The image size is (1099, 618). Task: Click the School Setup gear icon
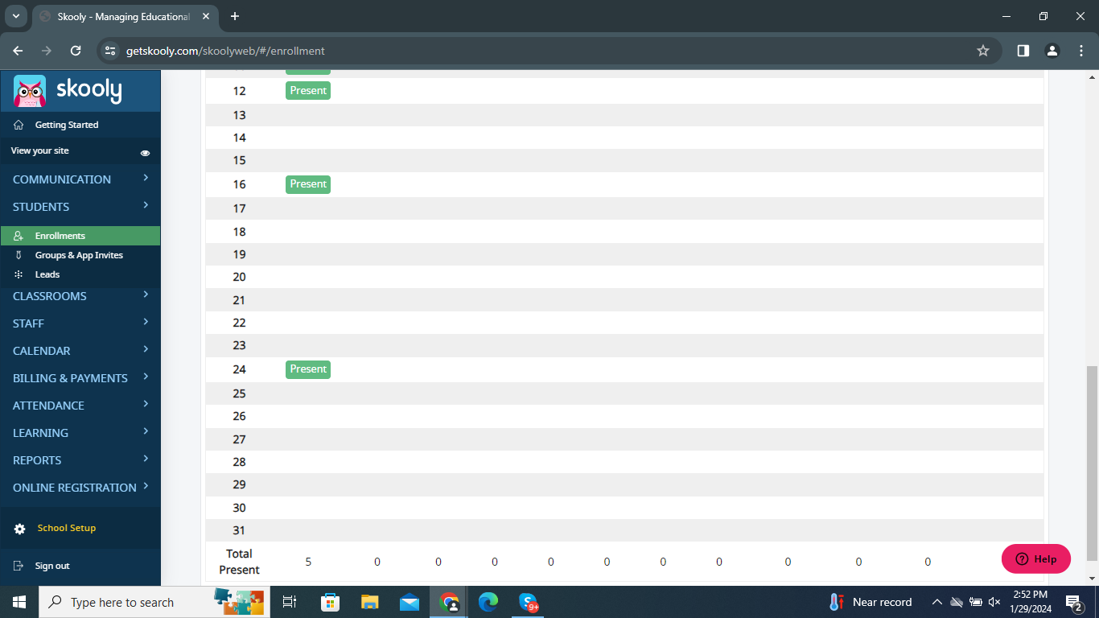pos(20,529)
